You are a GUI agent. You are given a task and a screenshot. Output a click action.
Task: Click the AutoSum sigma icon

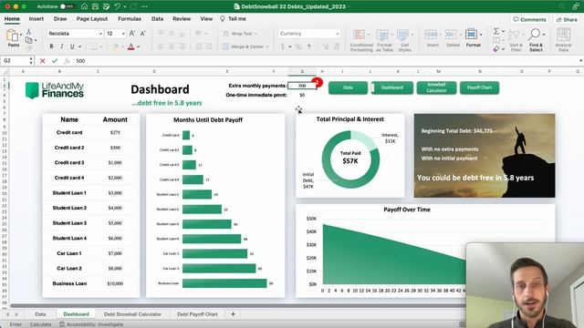pyautogui.click(x=496, y=31)
